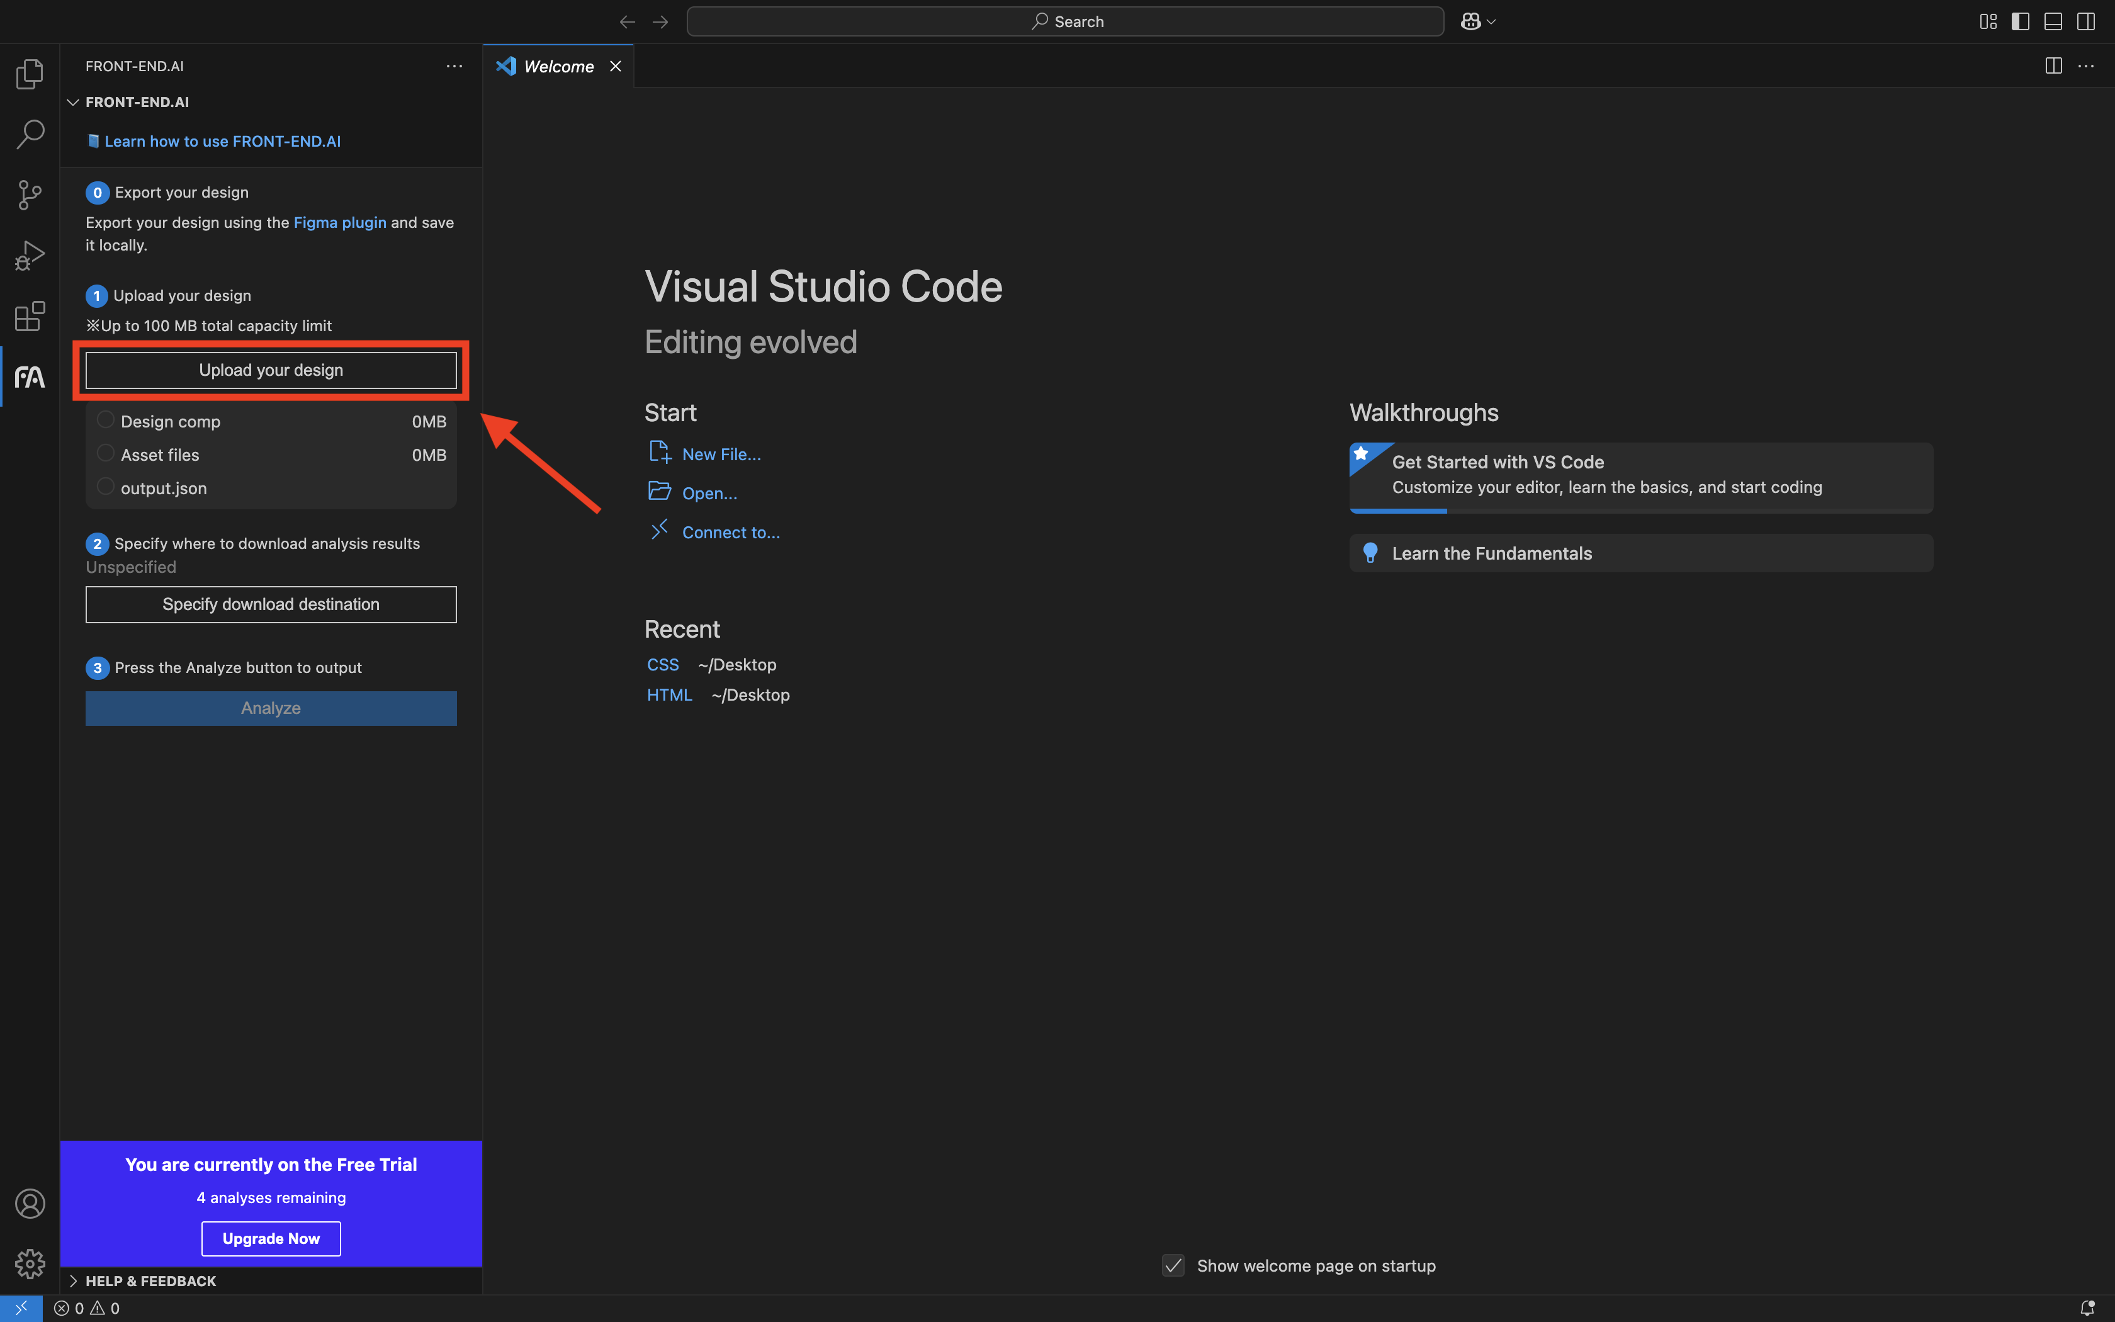Open Learn the Fundamentals walkthrough
Image resolution: width=2115 pixels, height=1322 pixels.
pyautogui.click(x=1641, y=553)
